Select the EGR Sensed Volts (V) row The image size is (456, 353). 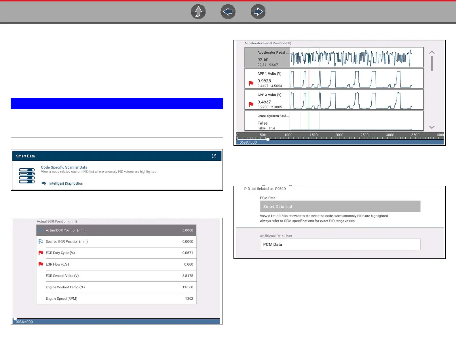[116, 276]
